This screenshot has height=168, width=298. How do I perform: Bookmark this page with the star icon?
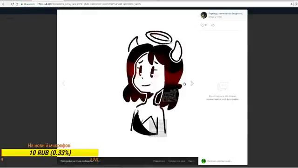click(291, 4)
